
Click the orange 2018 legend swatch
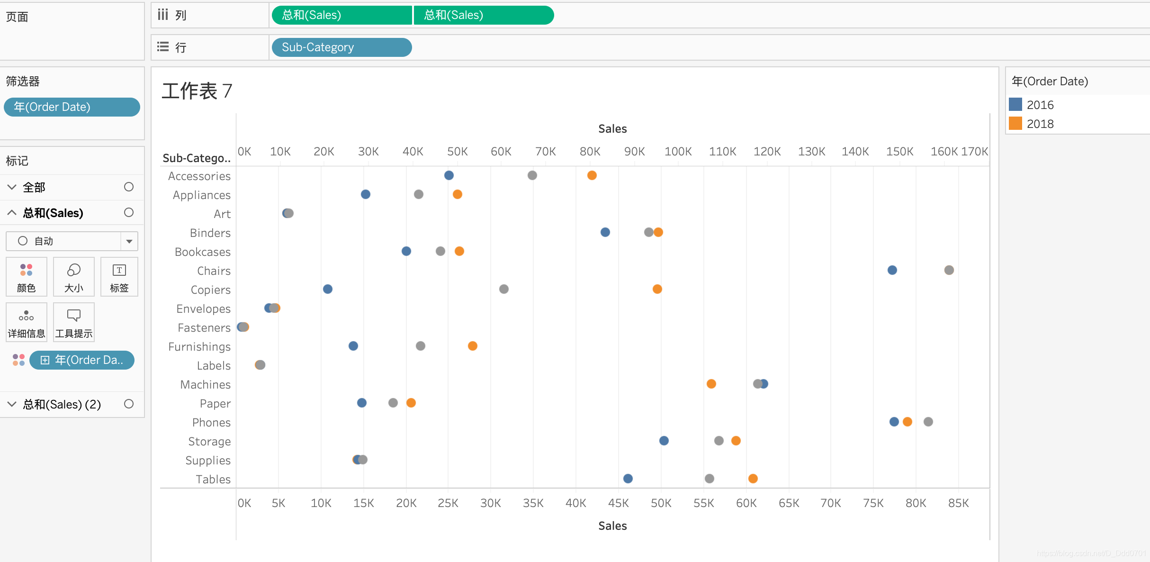click(x=1015, y=124)
